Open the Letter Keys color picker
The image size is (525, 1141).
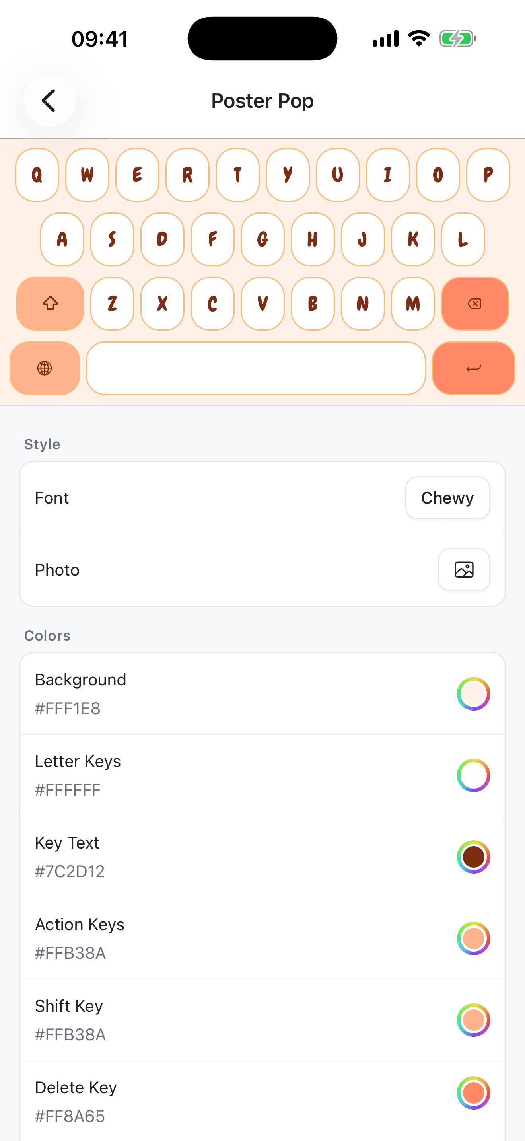coord(473,774)
